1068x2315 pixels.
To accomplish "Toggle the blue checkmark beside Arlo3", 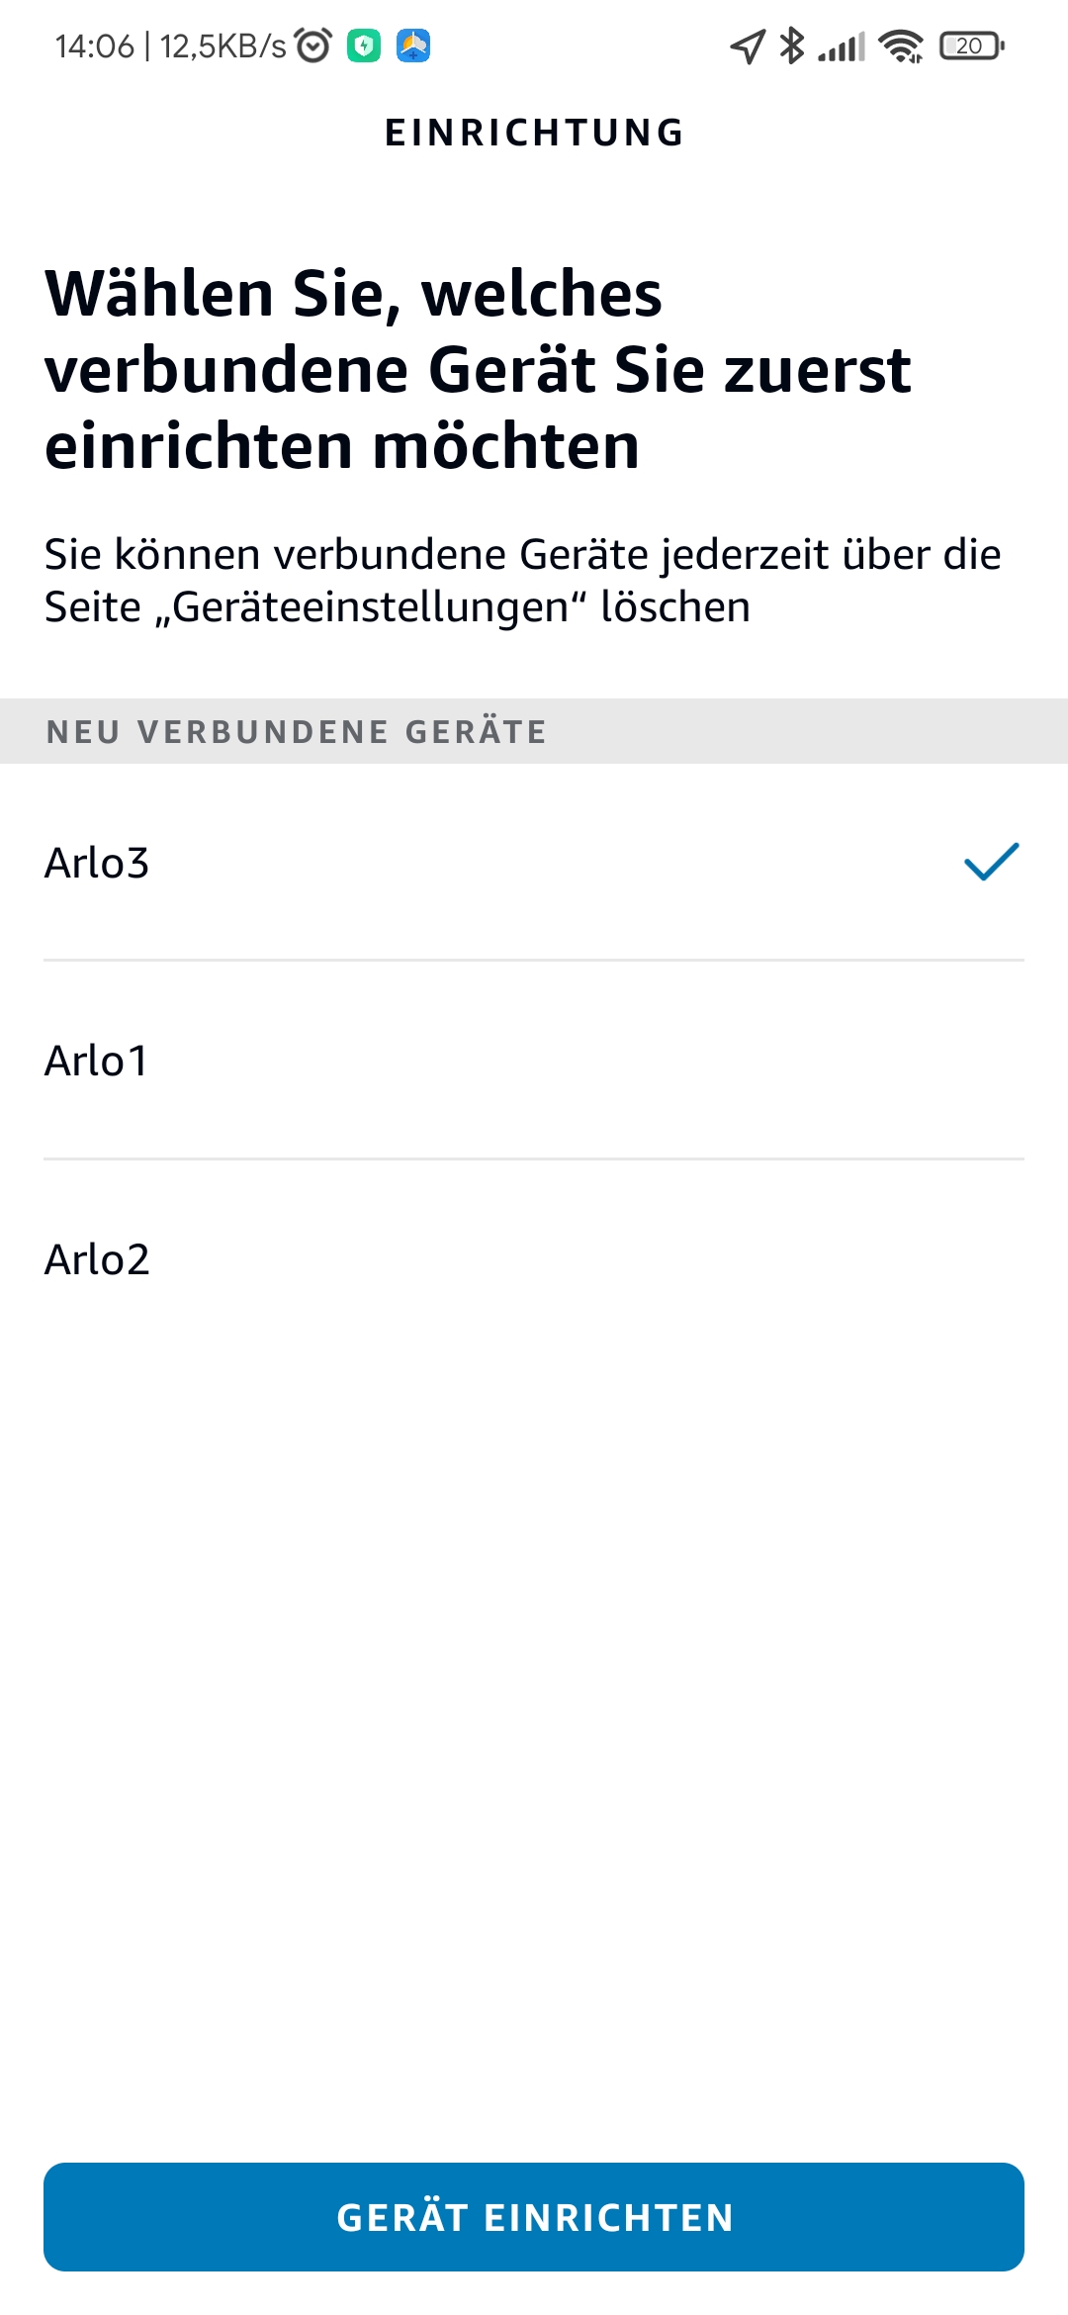I will point(991,862).
